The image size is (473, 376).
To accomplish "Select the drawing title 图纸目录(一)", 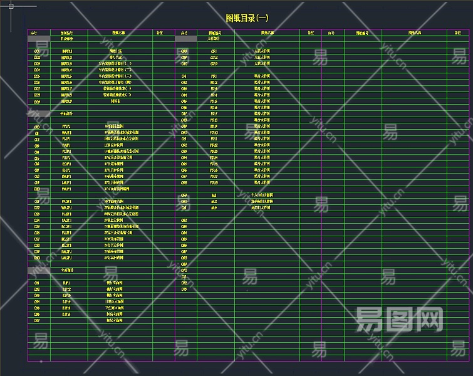I will coord(247,18).
